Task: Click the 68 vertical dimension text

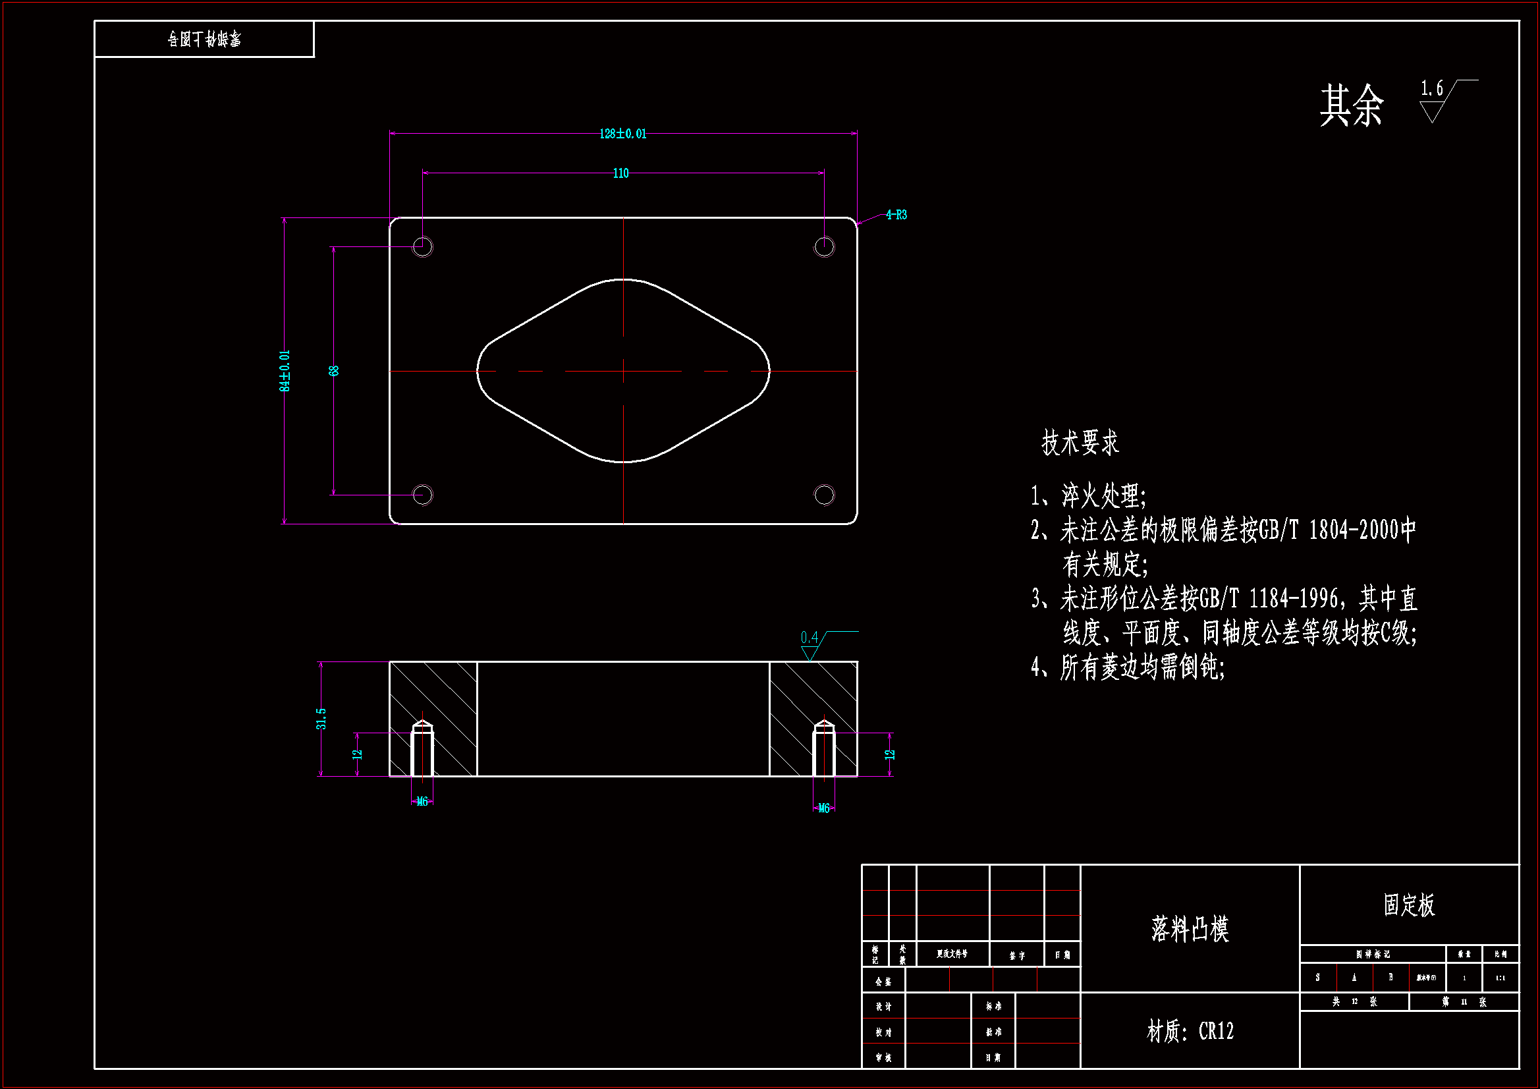Action: click(x=334, y=370)
